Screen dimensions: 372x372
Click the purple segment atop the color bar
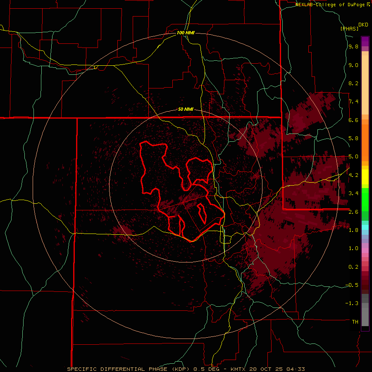pos(365,41)
